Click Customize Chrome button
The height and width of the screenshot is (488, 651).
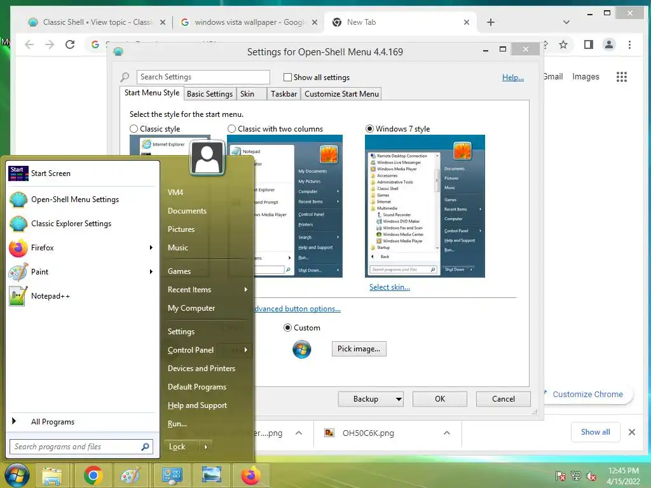click(x=587, y=394)
